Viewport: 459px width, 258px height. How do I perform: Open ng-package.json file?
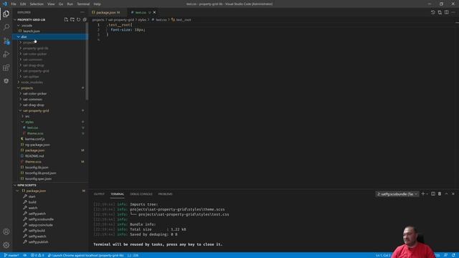pos(37,145)
